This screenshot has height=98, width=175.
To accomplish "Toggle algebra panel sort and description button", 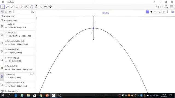I will (x=33, y=12).
